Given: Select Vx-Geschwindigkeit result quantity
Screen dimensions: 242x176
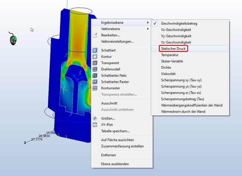Looking at the screenshot, I should point(190,30).
